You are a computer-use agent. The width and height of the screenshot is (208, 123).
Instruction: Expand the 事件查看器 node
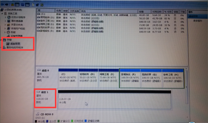click(x=5, y=21)
